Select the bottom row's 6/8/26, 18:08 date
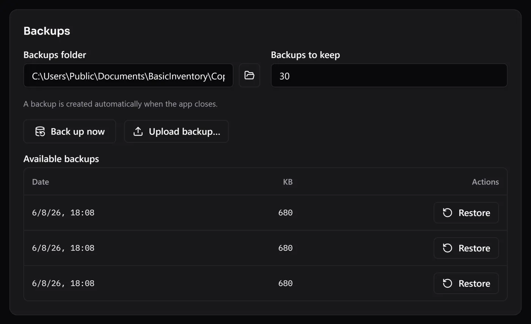 (x=63, y=283)
